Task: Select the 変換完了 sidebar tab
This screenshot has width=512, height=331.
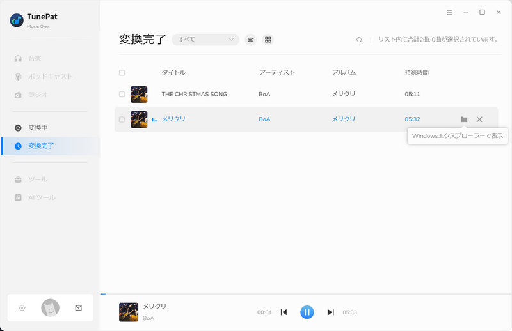Action: [x=51, y=146]
